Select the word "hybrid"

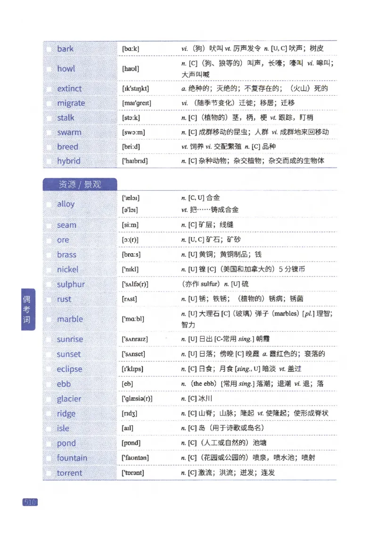click(70, 161)
